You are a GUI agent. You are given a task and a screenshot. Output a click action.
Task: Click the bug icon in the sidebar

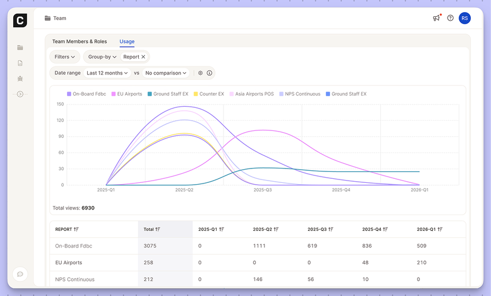point(20,78)
